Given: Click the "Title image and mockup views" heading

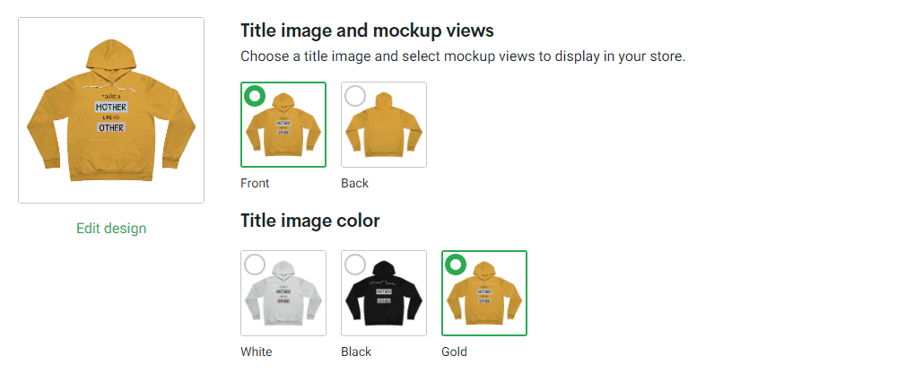Looking at the screenshot, I should [367, 30].
